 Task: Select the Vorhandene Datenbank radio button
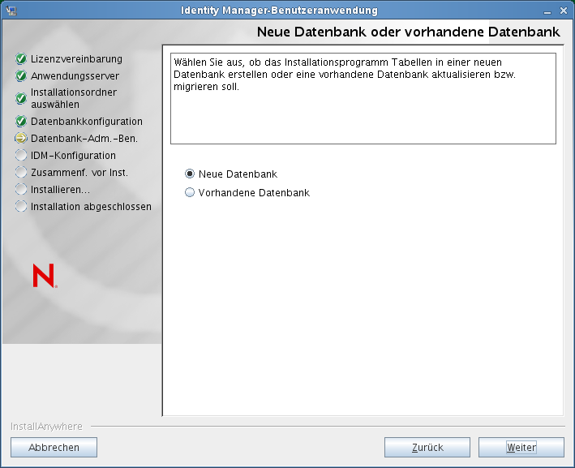click(190, 192)
